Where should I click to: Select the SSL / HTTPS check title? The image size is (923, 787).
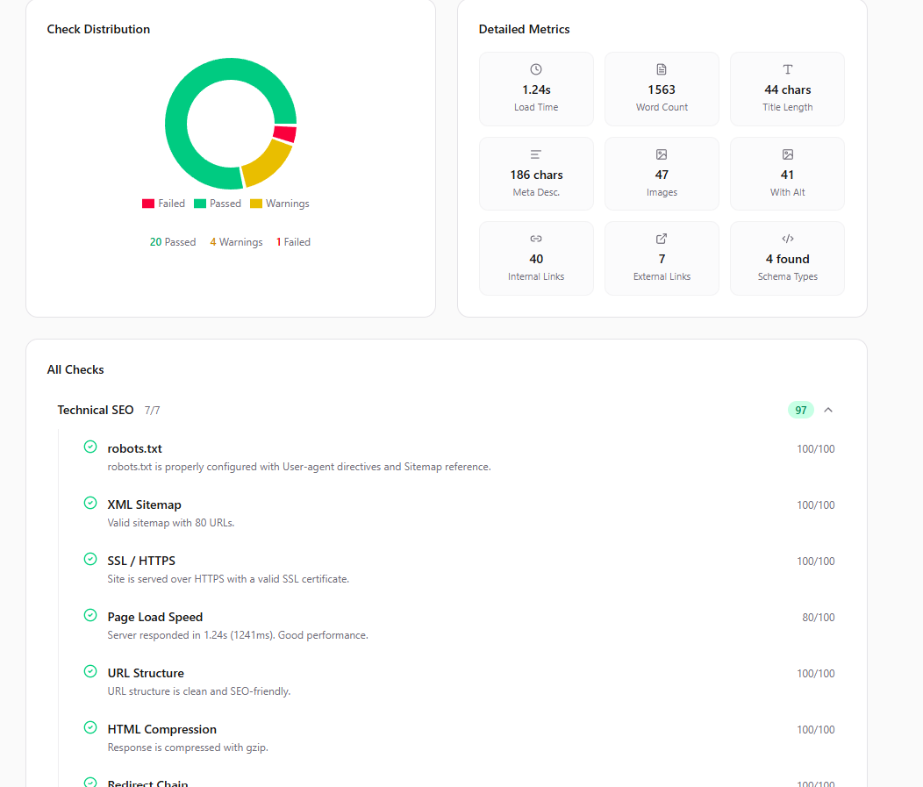click(x=141, y=561)
